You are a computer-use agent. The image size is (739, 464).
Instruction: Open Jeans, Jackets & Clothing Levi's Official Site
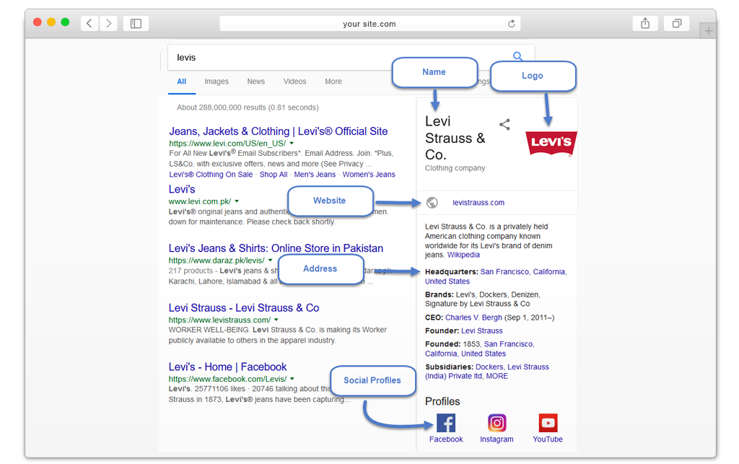278,131
